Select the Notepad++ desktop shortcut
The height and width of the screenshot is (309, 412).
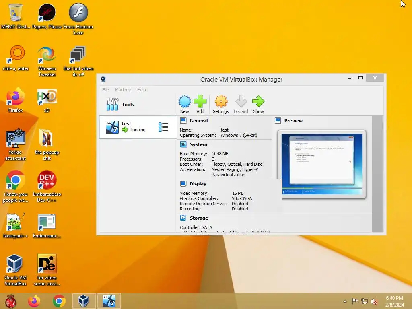coord(16,226)
